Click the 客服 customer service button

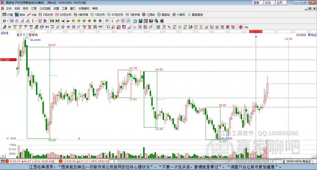[x=258, y=2]
